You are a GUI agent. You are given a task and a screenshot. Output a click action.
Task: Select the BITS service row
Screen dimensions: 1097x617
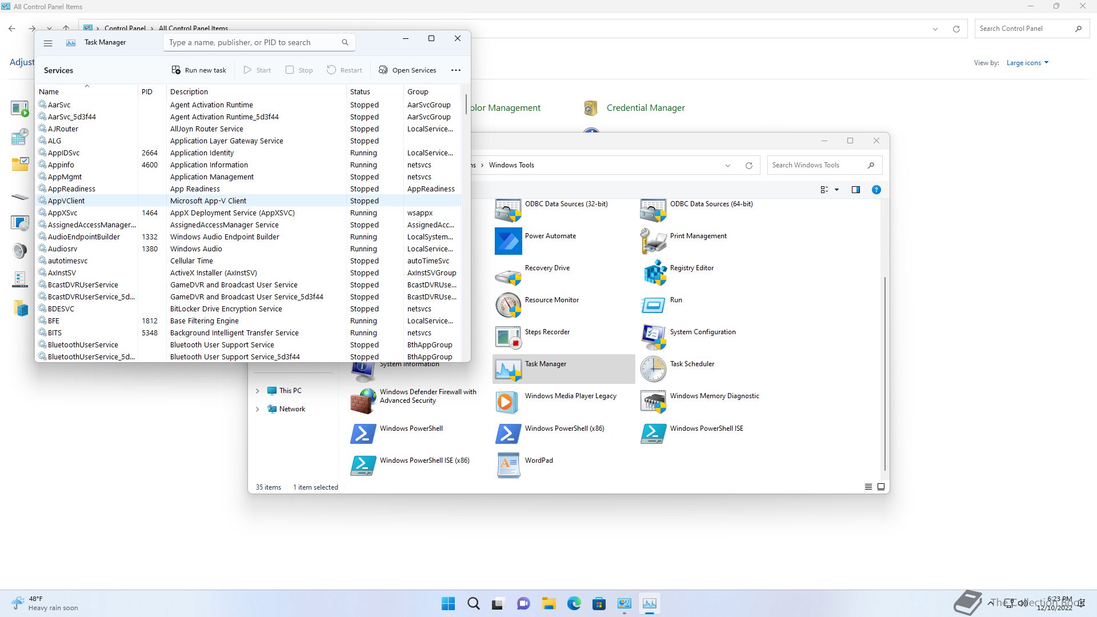pyautogui.click(x=249, y=333)
